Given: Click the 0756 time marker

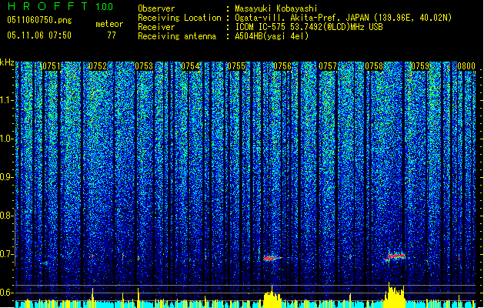Looking at the screenshot, I should 282,66.
